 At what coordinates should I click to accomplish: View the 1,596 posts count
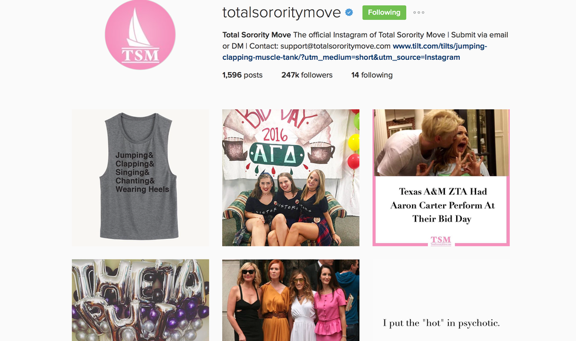tap(242, 75)
